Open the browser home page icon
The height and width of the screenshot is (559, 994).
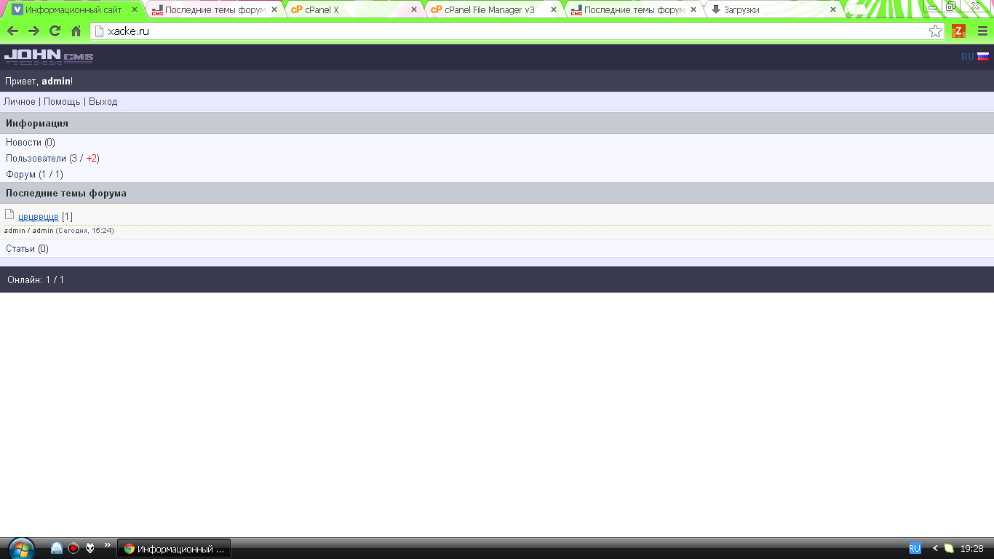pos(76,31)
